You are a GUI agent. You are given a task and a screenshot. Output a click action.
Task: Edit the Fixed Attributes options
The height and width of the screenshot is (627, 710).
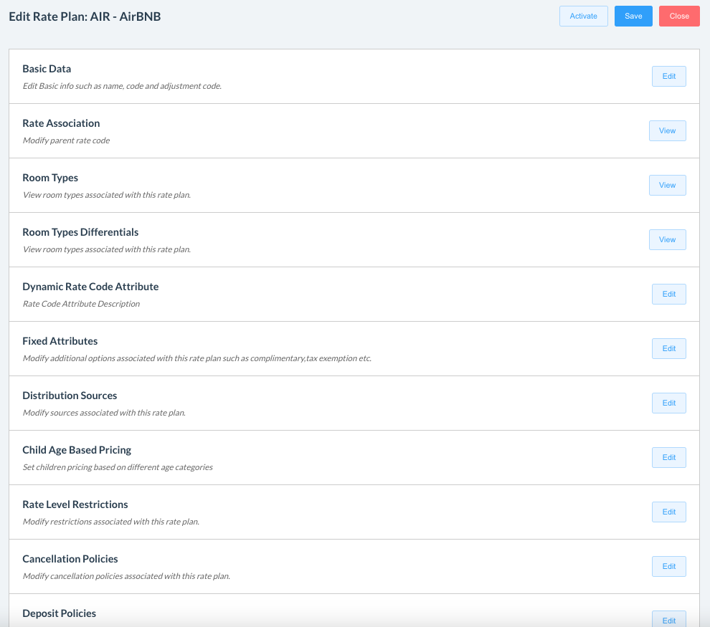668,348
